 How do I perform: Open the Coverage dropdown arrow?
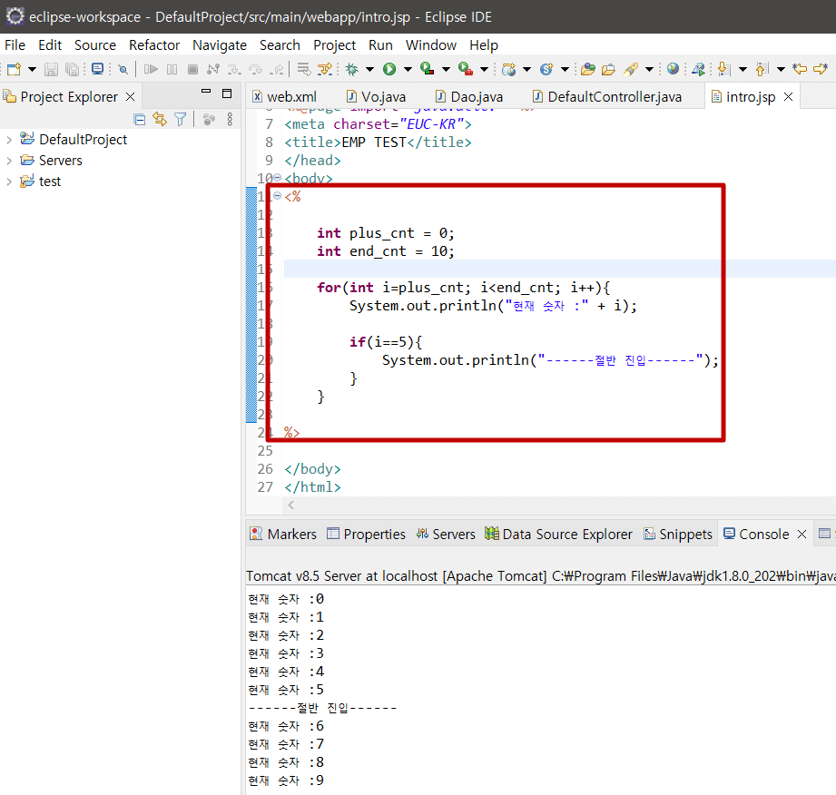click(x=447, y=69)
